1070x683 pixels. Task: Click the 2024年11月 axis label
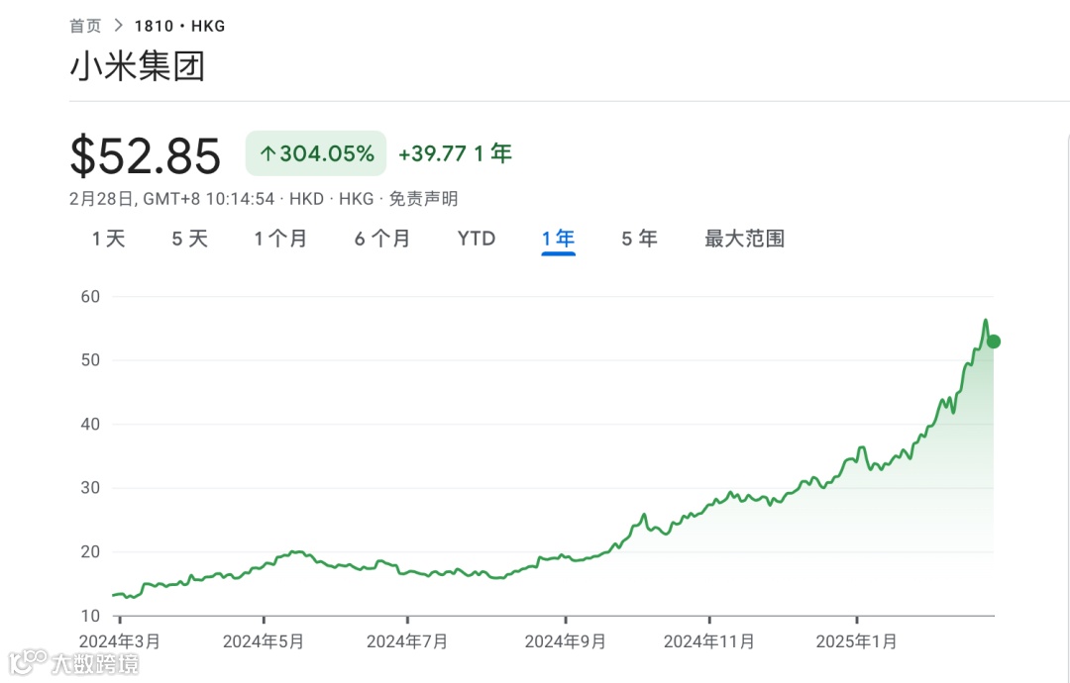(x=709, y=641)
